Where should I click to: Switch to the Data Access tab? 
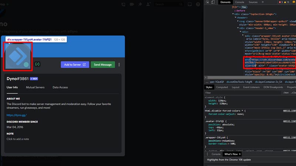[x=60, y=87]
